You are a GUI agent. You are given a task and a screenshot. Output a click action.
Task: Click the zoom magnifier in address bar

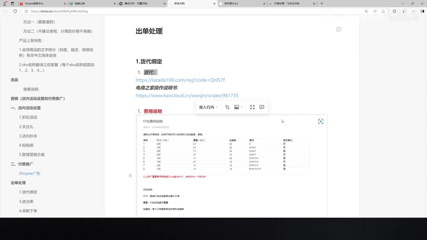[x=367, y=11]
